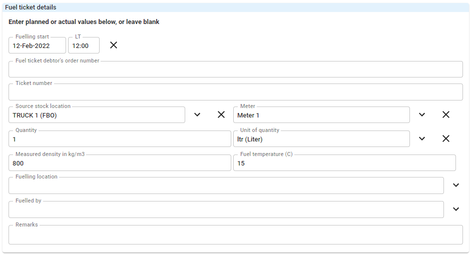Image resolution: width=471 pixels, height=254 pixels.
Task: Open the Fuelled by dropdown
Action: click(x=455, y=209)
